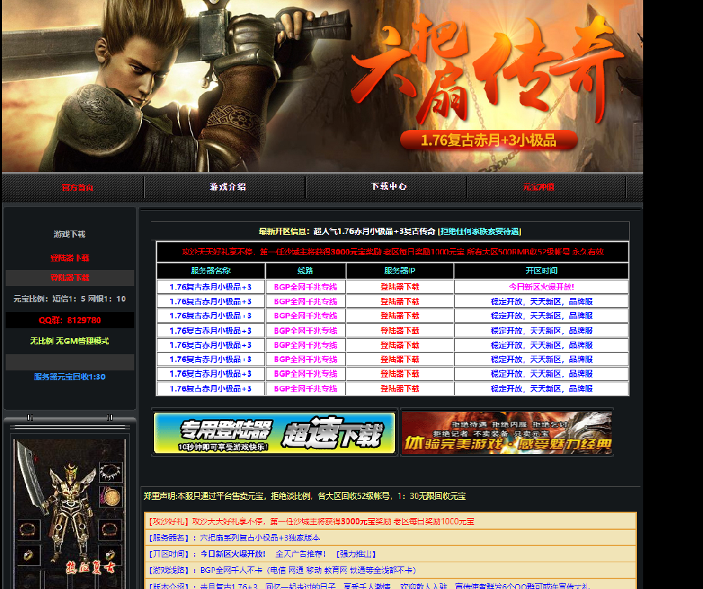This screenshot has width=703, height=589.
Task: Go to the 下载中心 navigation item
Action: (x=389, y=186)
